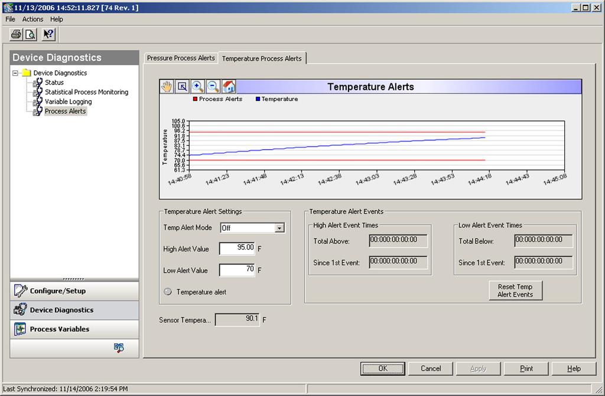Click the Process Alerts tree icon

coord(38,112)
